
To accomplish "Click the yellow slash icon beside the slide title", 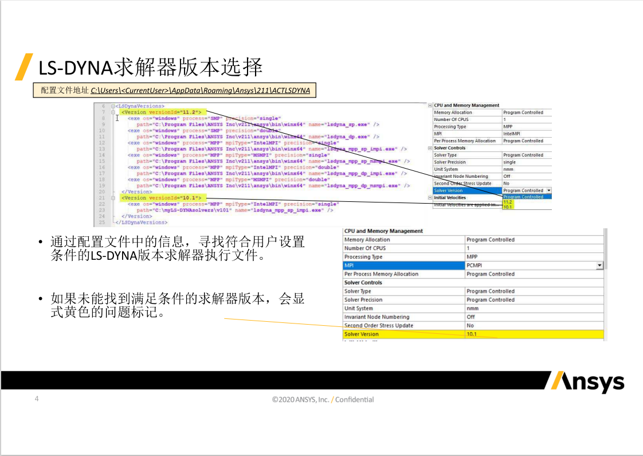I will point(23,67).
